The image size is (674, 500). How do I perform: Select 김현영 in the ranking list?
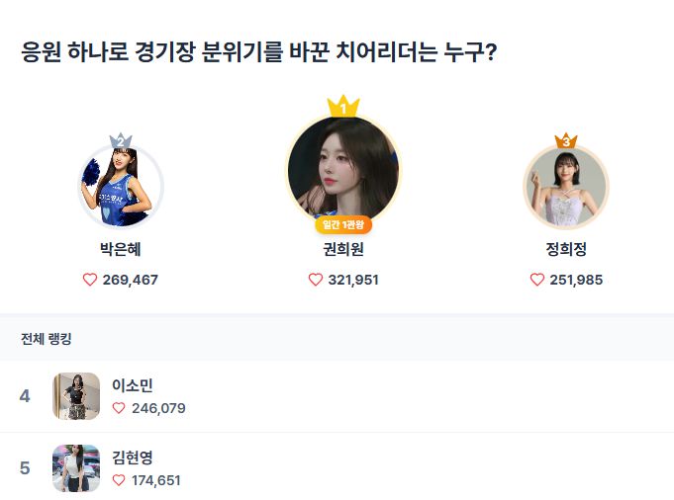[x=133, y=458]
